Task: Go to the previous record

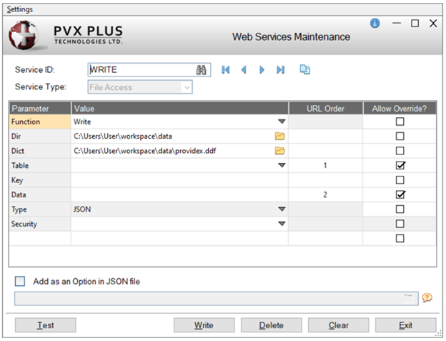Action: (x=244, y=70)
